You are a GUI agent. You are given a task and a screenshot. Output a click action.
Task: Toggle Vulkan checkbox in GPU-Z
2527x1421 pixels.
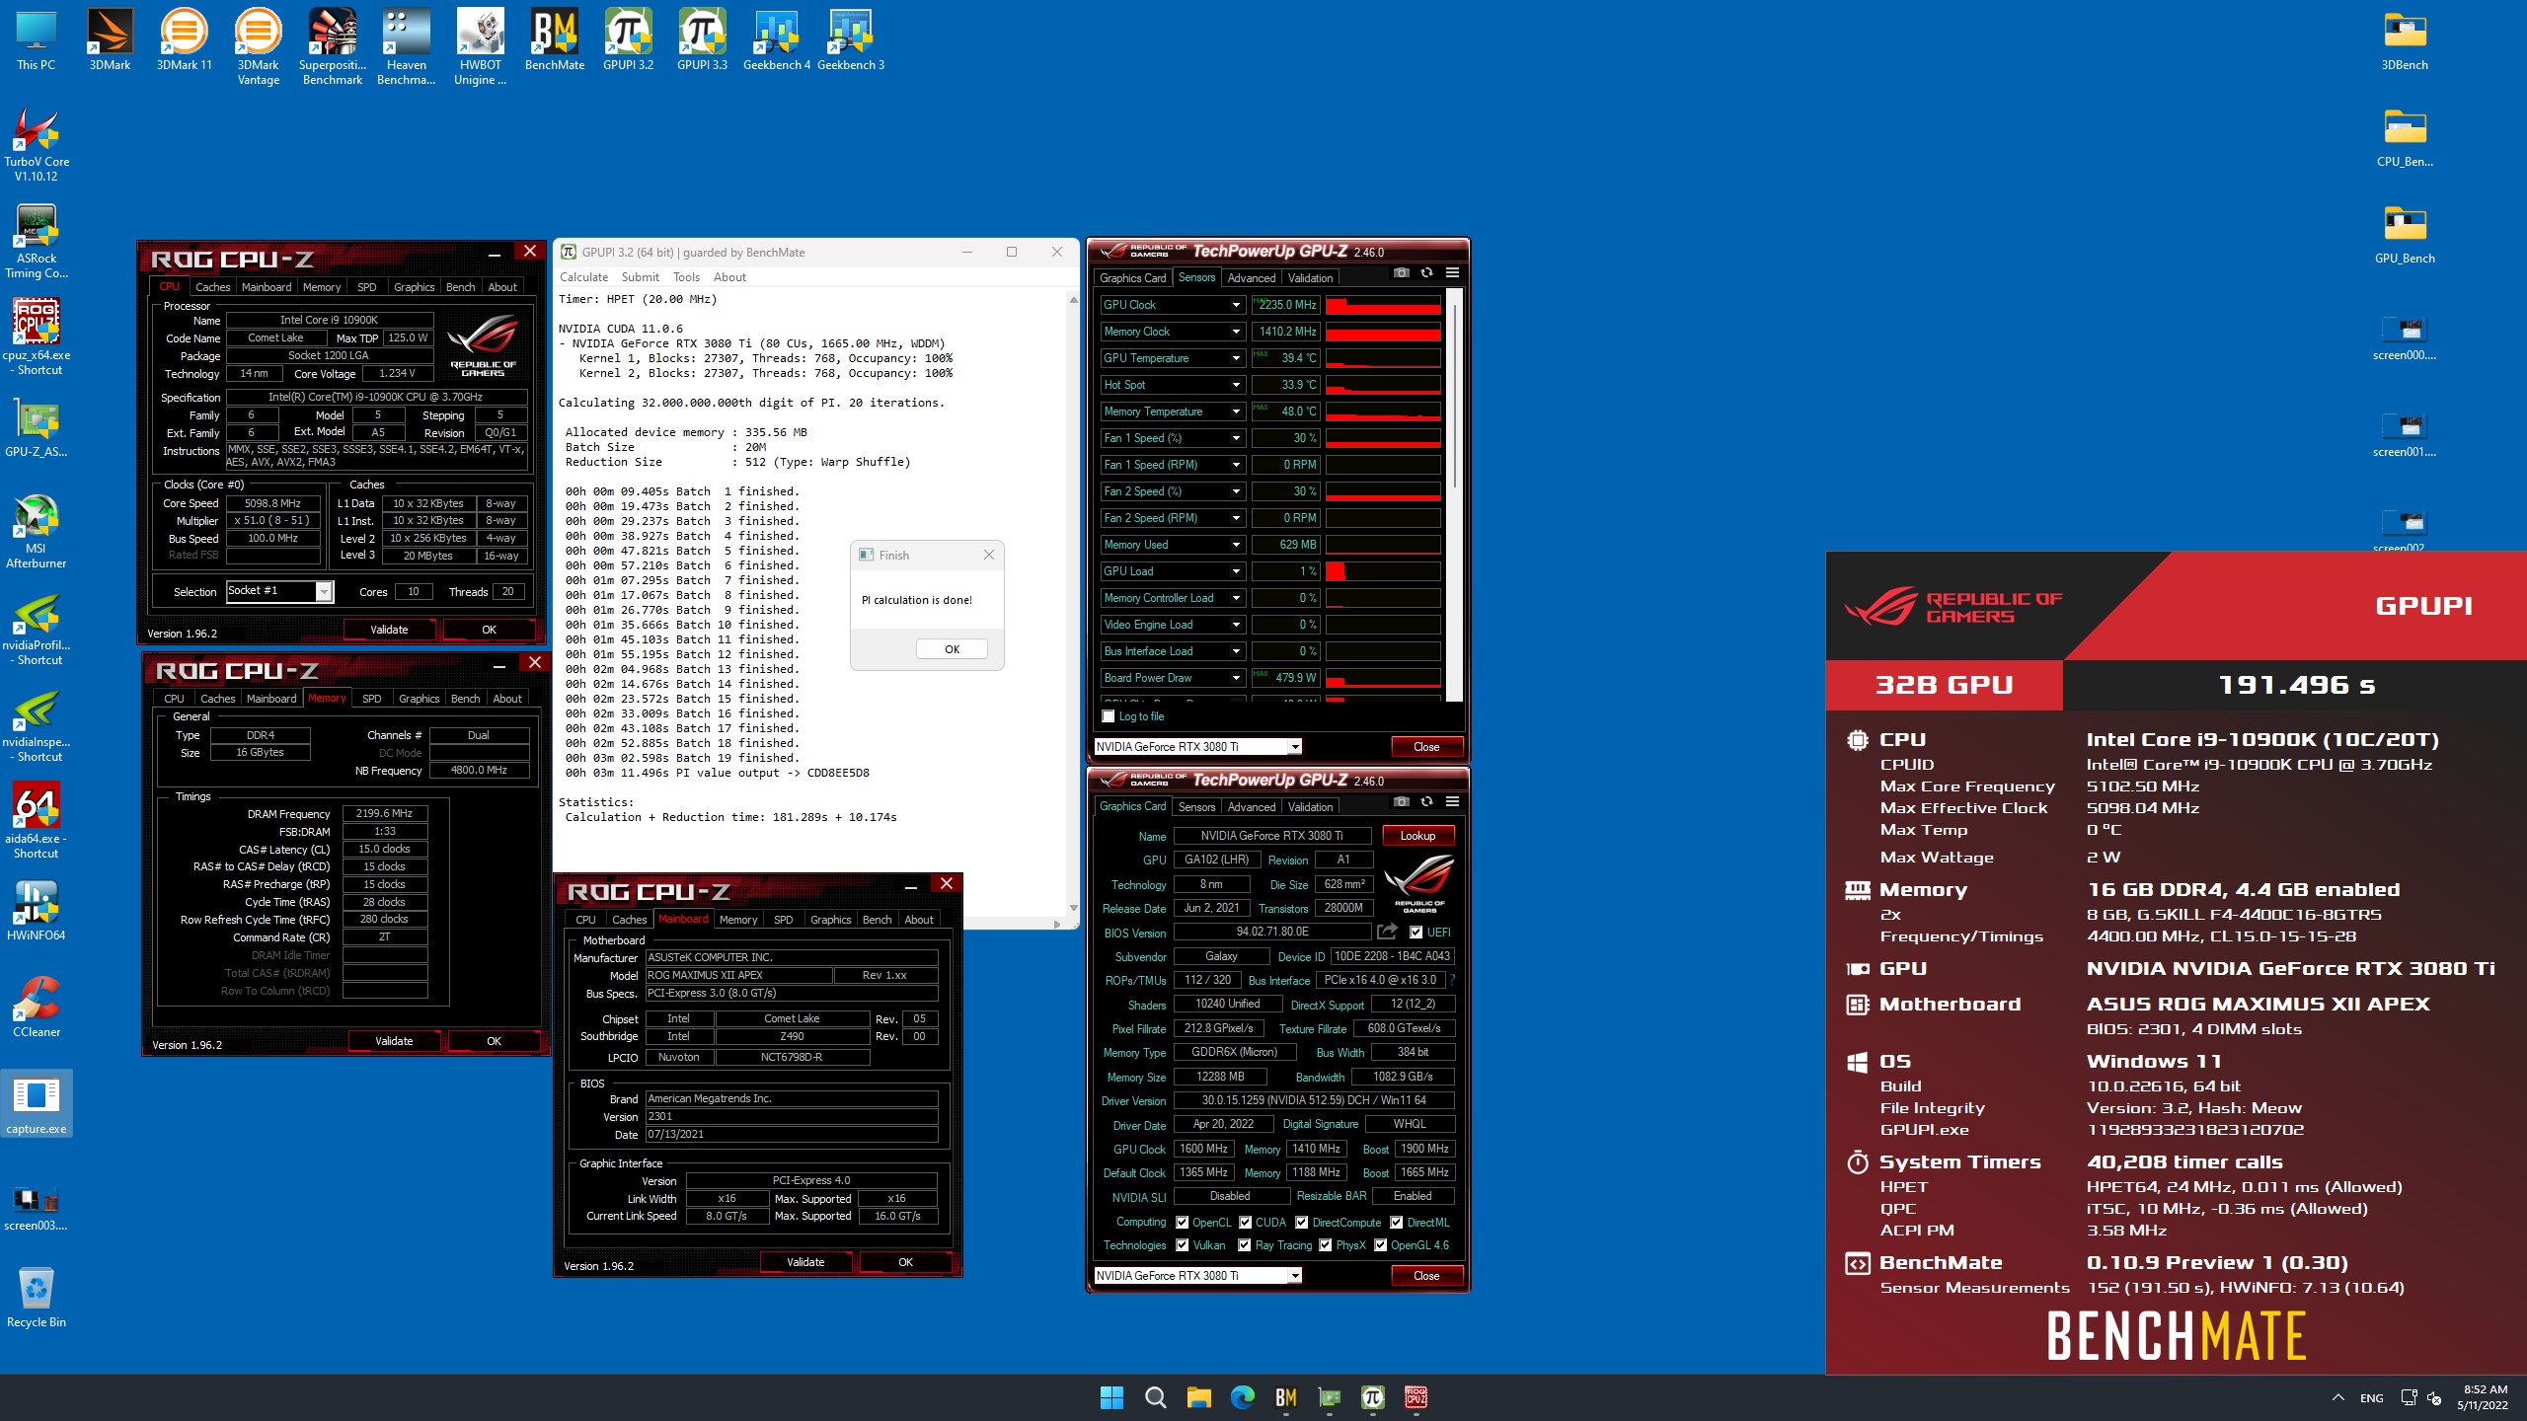tap(1182, 1245)
